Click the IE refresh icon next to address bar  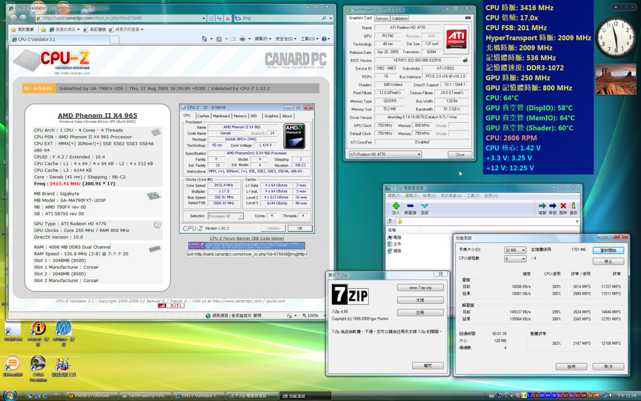tap(220, 18)
